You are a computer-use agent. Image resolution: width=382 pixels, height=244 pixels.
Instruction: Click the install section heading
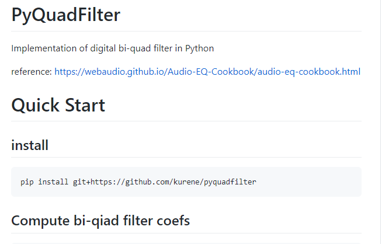pyautogui.click(x=30, y=145)
